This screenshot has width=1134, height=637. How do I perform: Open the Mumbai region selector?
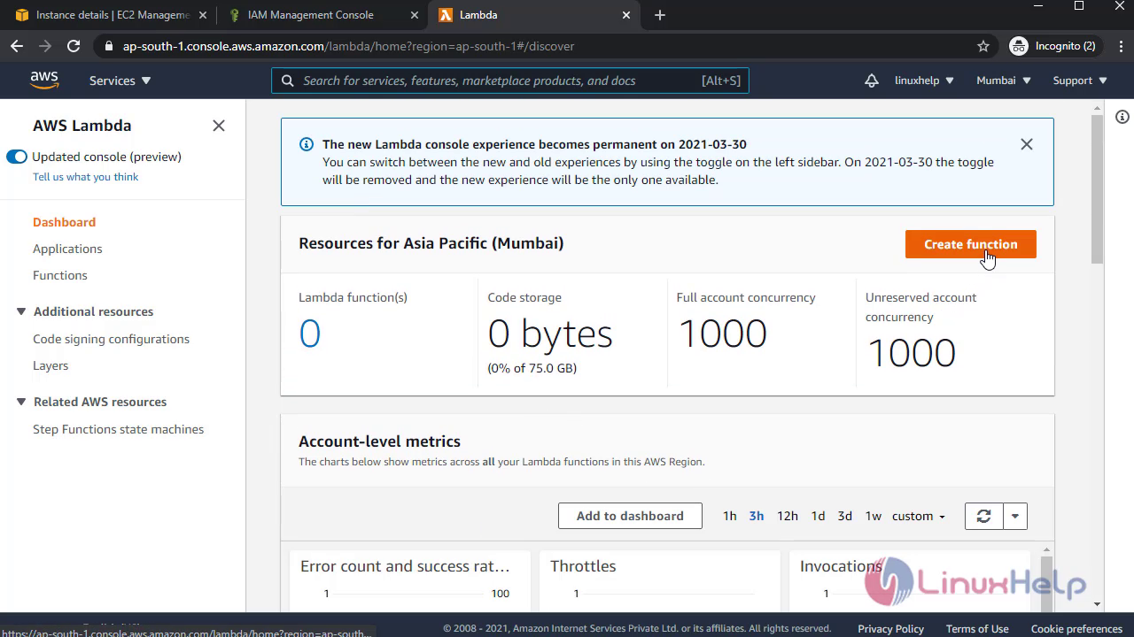[x=1004, y=81]
